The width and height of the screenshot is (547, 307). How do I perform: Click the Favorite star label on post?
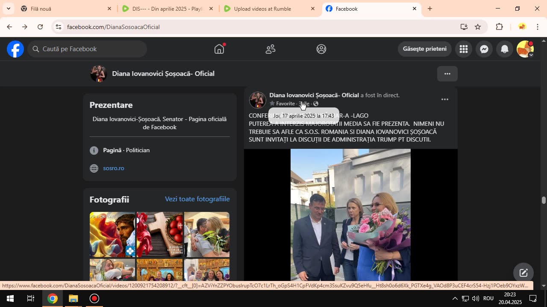282,104
